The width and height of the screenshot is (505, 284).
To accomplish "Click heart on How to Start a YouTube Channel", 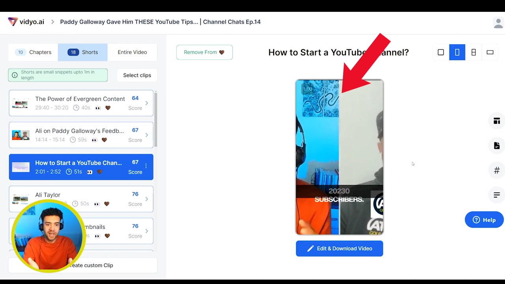I will click(x=99, y=172).
